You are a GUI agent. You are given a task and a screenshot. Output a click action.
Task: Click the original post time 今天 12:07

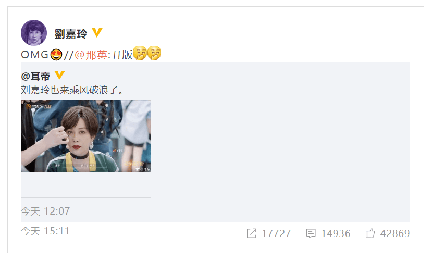[45, 211]
